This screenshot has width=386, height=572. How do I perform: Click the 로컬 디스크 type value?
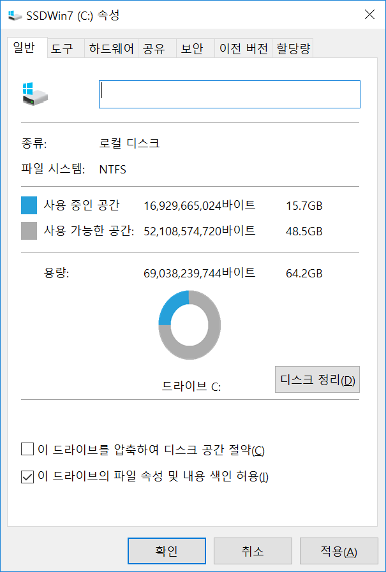pos(129,143)
